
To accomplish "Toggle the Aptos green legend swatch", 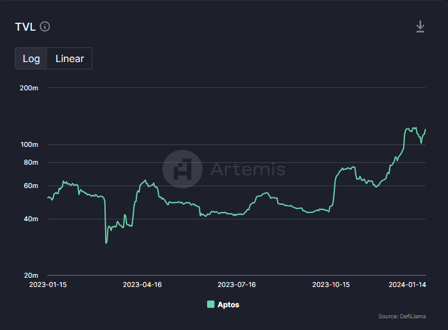I will coord(211,304).
